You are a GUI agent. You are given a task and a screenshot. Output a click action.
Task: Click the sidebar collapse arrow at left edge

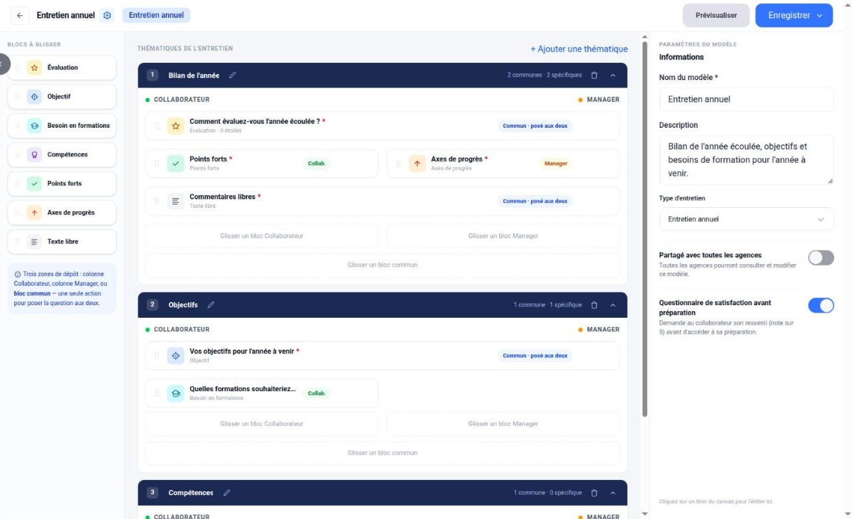click(2, 65)
